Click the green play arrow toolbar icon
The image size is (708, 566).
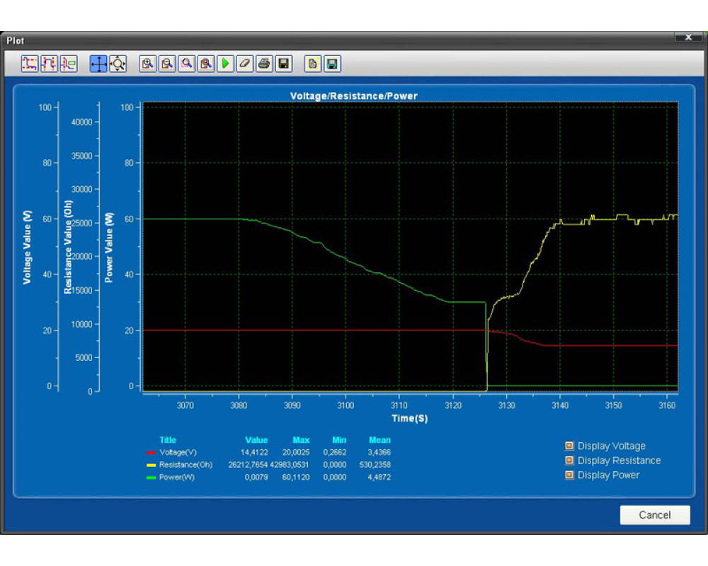coord(225,64)
